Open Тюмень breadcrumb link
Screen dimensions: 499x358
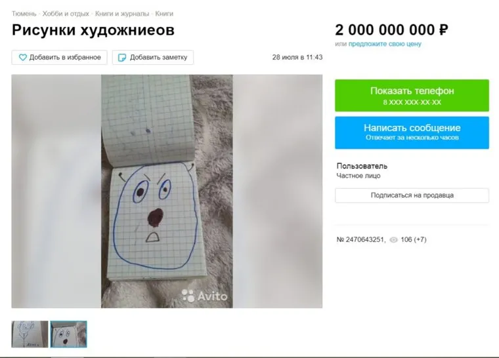[x=24, y=14]
